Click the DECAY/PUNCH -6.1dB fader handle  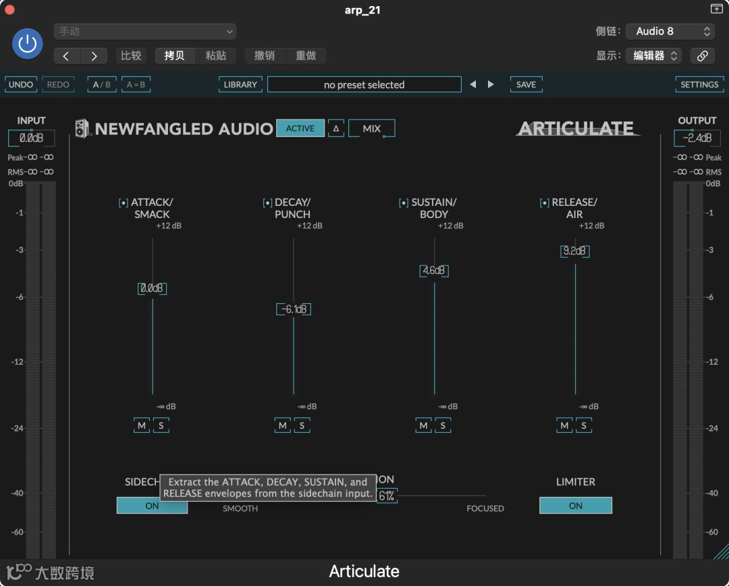coord(294,309)
